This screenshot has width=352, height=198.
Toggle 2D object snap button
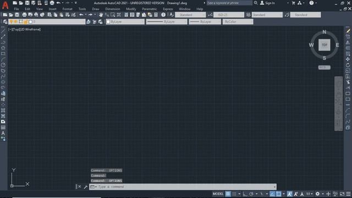tap(279, 194)
